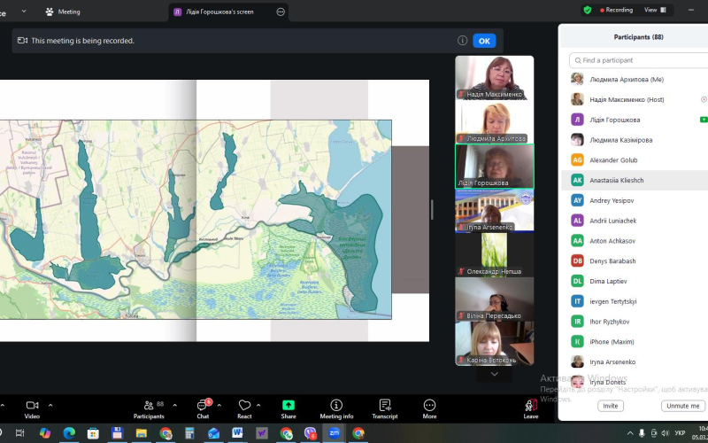Click the React heart icon
Screen dimensions: 708x443
point(244,407)
